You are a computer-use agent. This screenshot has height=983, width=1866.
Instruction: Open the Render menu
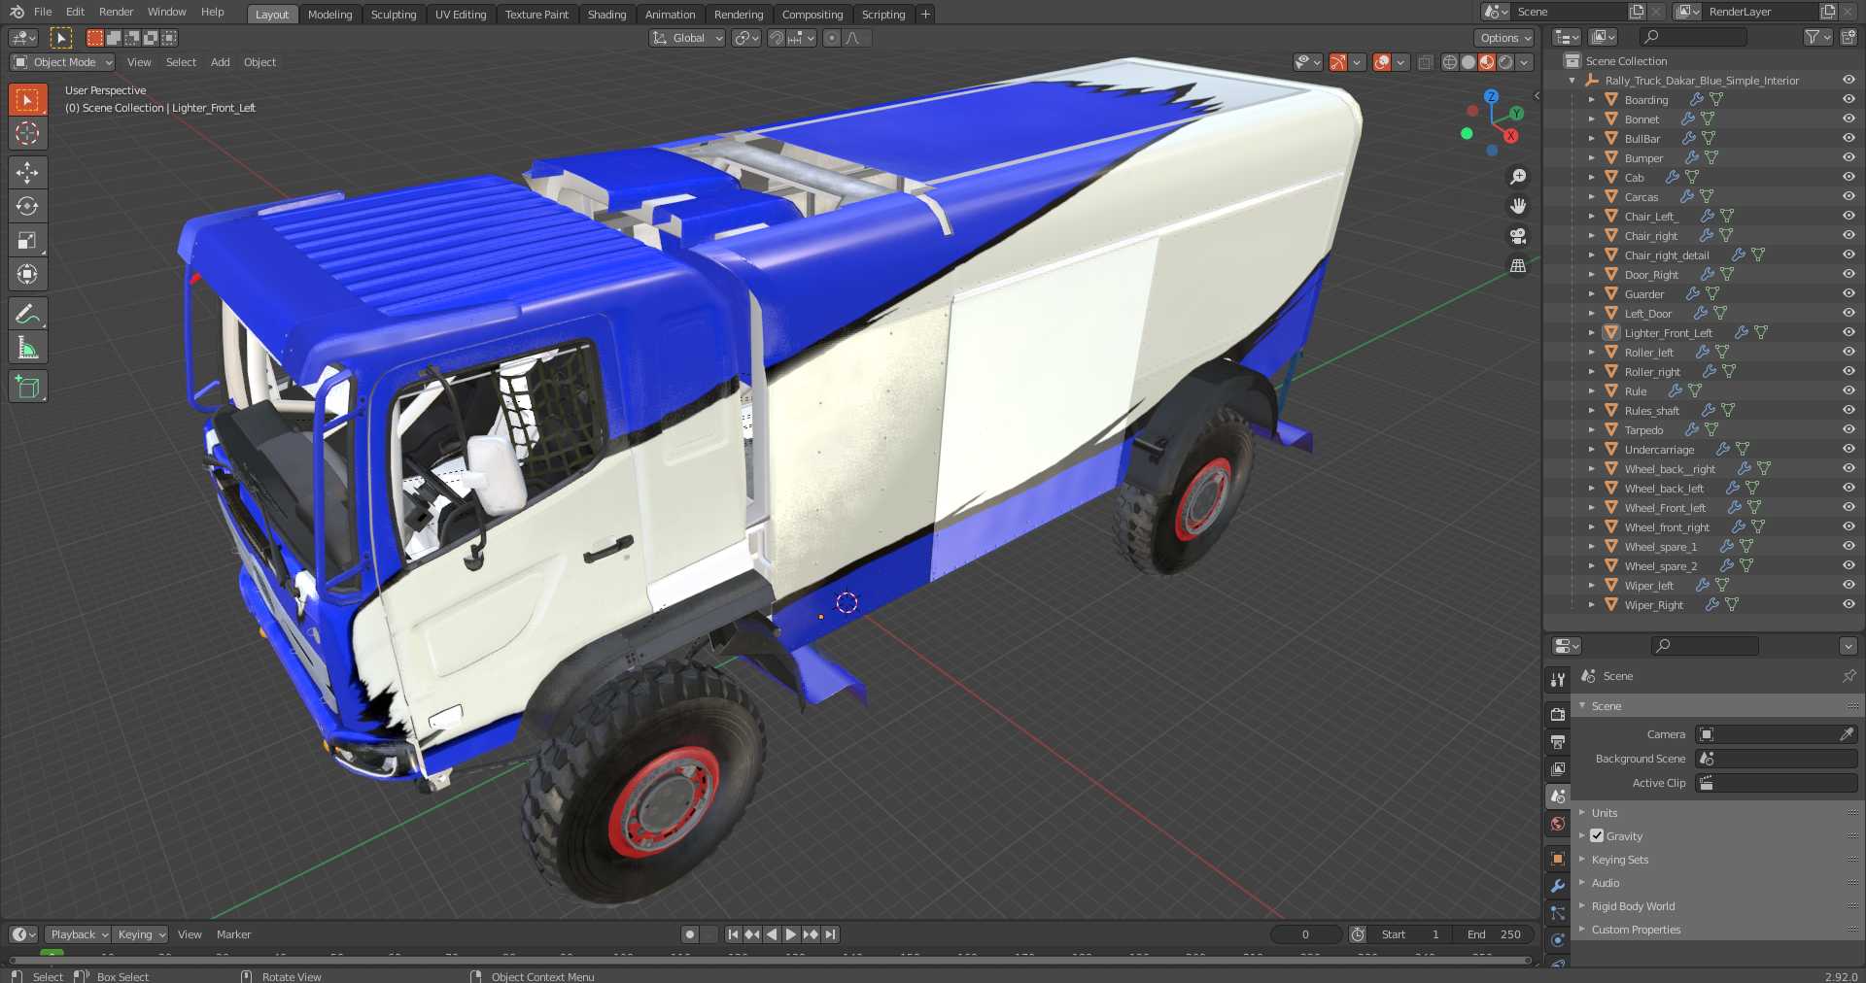pos(116,12)
